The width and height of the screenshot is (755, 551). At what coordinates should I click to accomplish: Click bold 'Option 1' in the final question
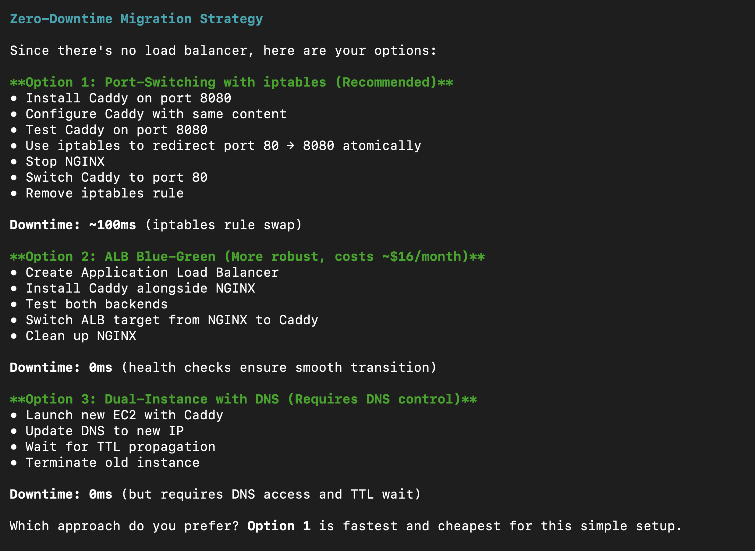point(279,526)
